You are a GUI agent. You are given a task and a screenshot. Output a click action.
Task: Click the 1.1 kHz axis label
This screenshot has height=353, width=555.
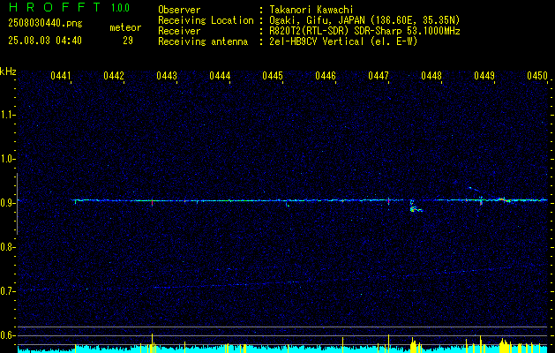tap(7, 115)
